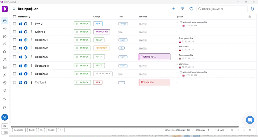The width and height of the screenshot is (258, 137).
Task: Click the plus icon to add a profile
Action: pyautogui.click(x=174, y=9)
